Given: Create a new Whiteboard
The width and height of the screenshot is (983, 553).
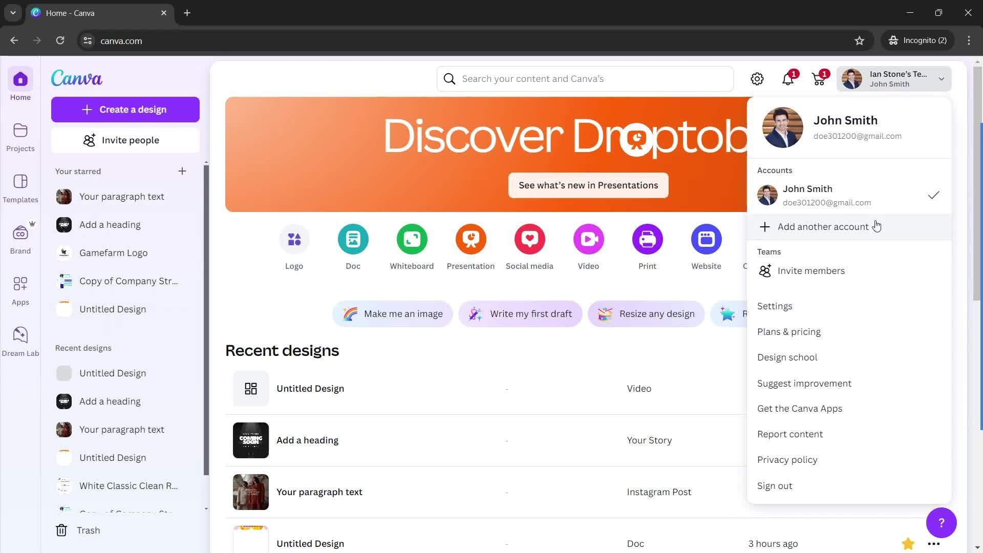Looking at the screenshot, I should coord(412,247).
